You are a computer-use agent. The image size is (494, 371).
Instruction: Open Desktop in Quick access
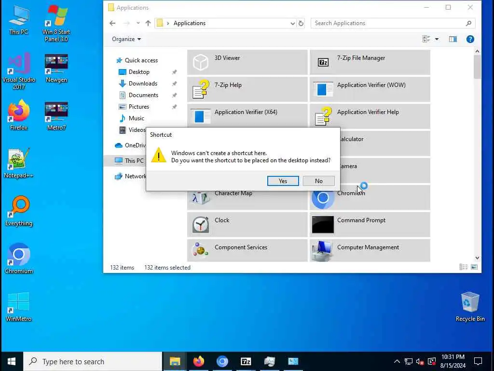tap(139, 72)
